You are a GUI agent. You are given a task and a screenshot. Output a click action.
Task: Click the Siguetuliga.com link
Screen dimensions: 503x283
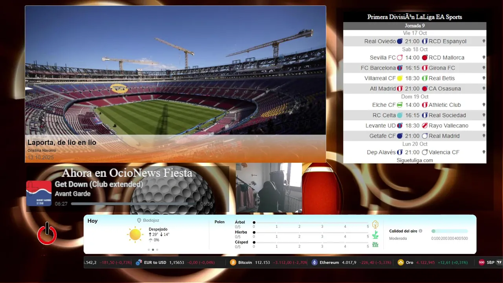pyautogui.click(x=415, y=160)
